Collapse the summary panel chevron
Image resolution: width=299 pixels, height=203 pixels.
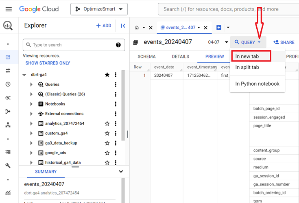click(x=121, y=172)
